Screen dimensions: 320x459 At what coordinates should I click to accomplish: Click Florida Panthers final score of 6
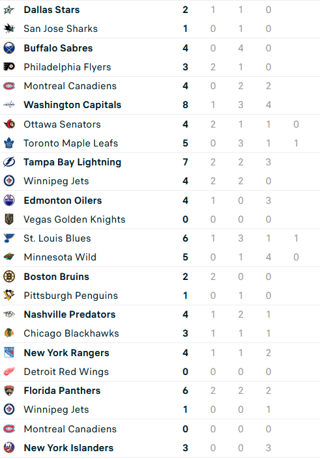pyautogui.click(x=185, y=391)
